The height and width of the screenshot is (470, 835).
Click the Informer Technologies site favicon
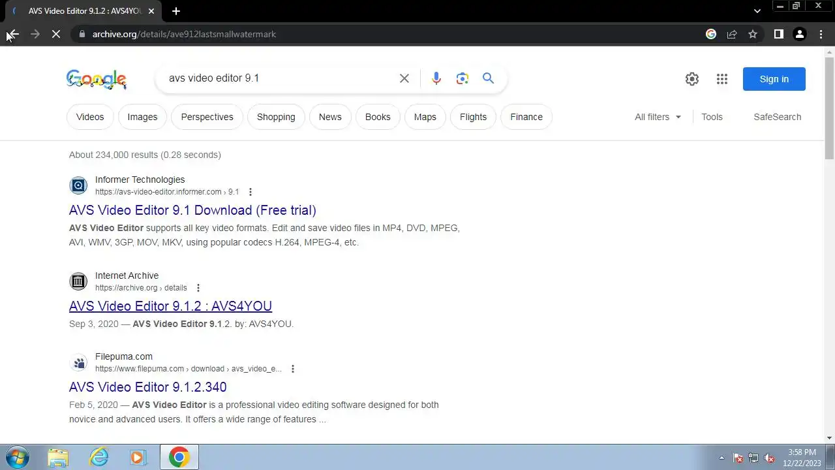coord(78,185)
